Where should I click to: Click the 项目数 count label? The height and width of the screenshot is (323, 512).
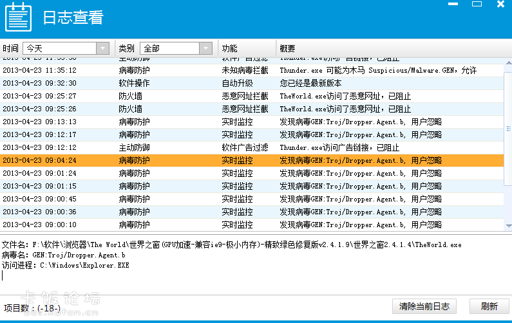[32, 308]
